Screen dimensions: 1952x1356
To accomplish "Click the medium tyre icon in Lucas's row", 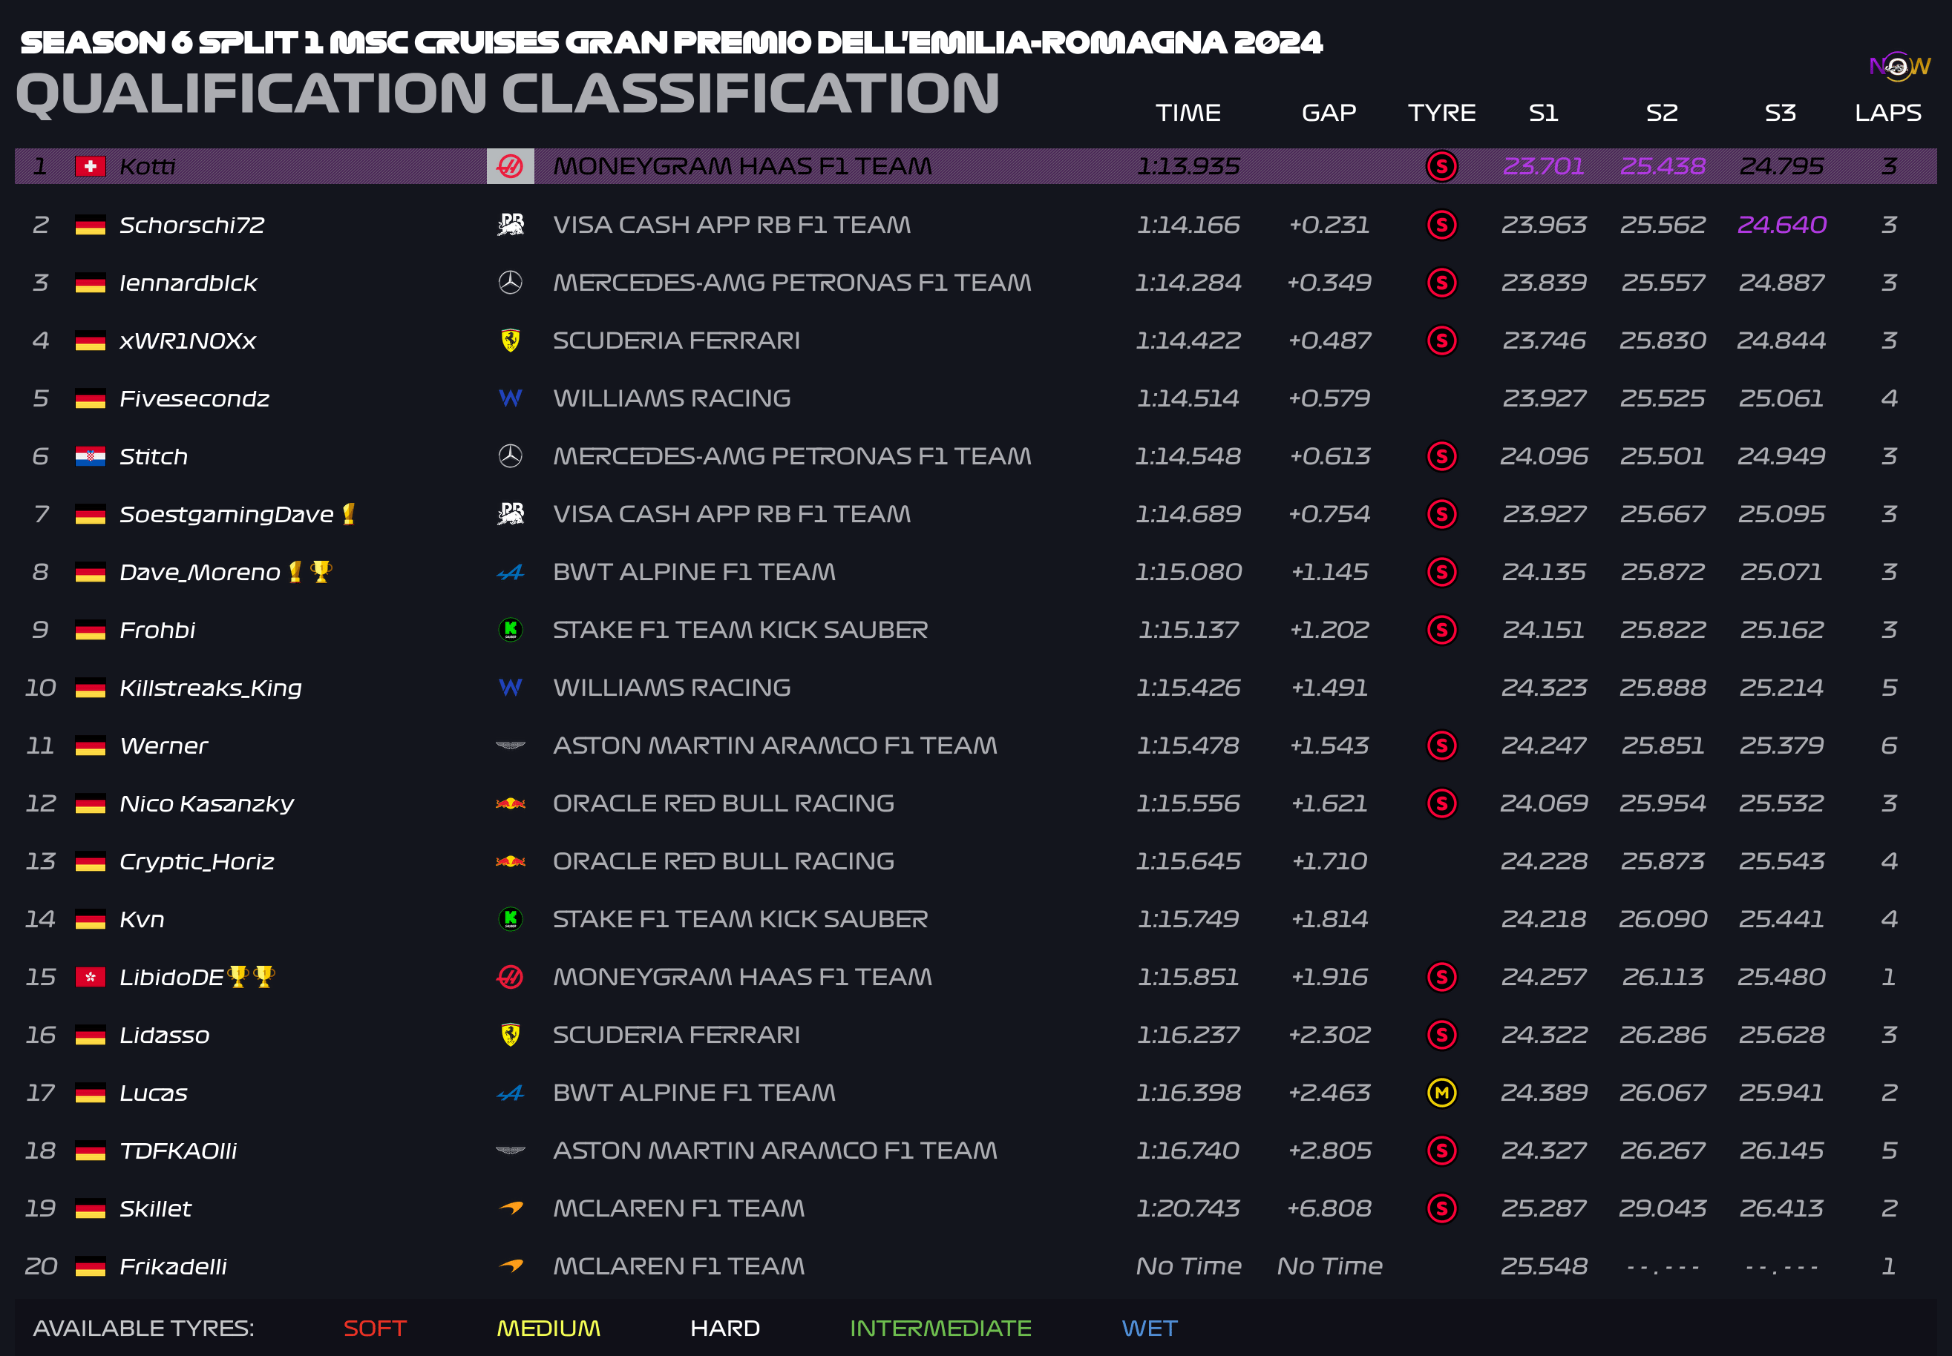I will click(1441, 1093).
